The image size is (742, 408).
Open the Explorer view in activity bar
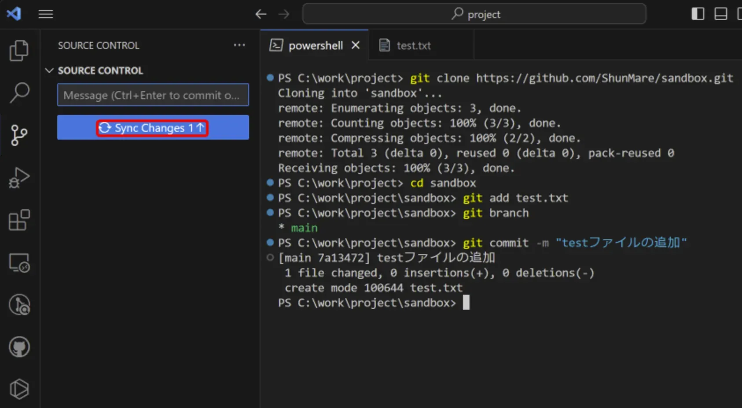tap(19, 51)
